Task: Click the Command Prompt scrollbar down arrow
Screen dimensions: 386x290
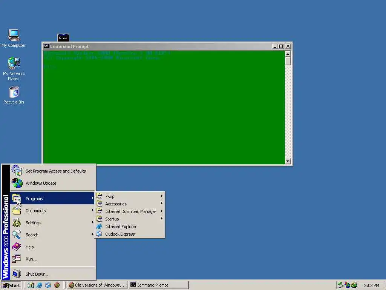Action: (288, 161)
